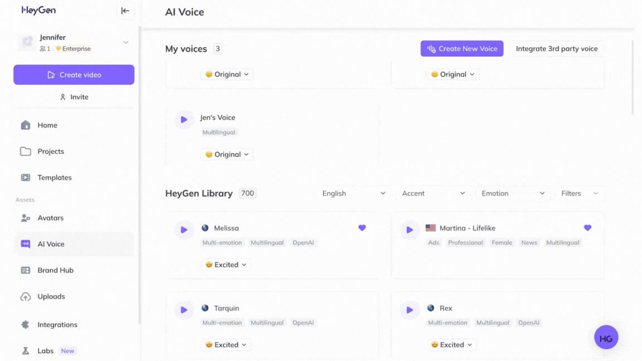
Task: Click Integrate 3rd party voice
Action: pyautogui.click(x=556, y=48)
